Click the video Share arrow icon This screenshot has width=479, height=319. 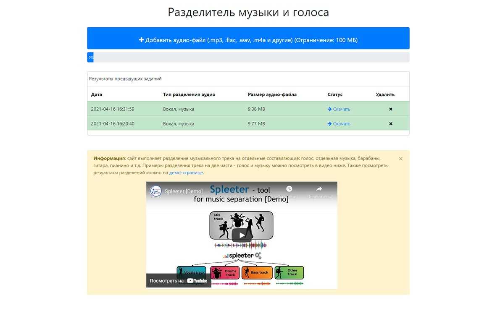(x=319, y=189)
